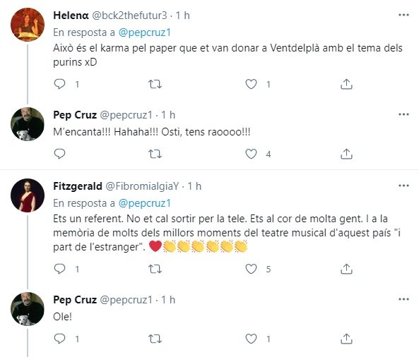Retweet Helena's Ventdelplà tweet
419x357 pixels.
(155, 84)
